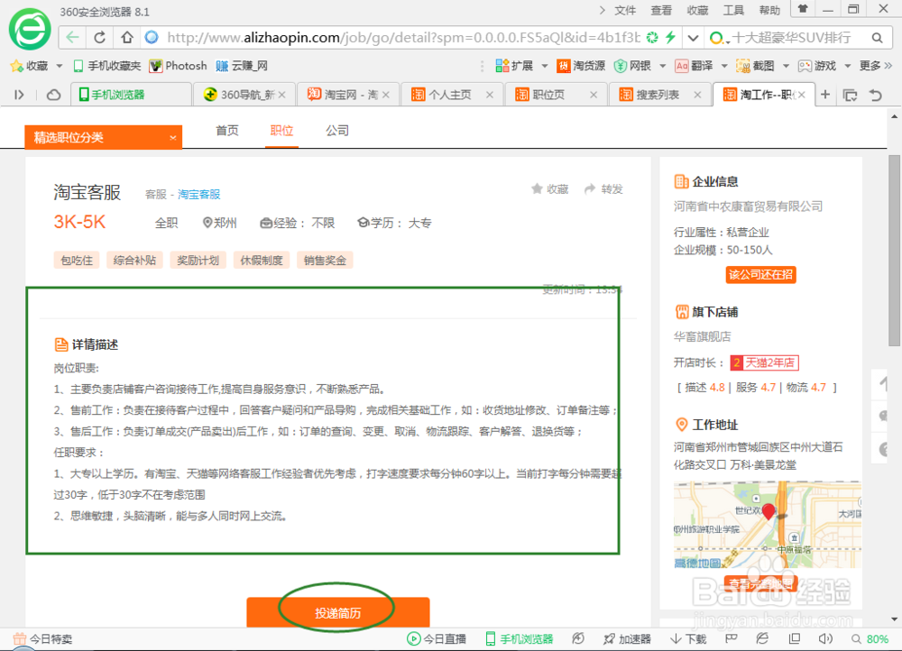Show 更多 extensions

coord(876,66)
